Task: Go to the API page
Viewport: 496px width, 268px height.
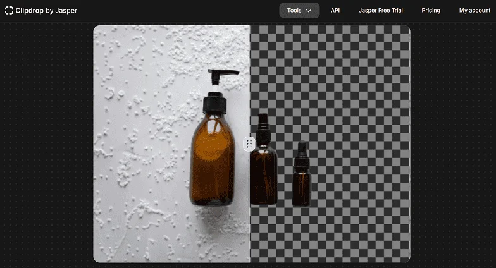Action: (335, 11)
